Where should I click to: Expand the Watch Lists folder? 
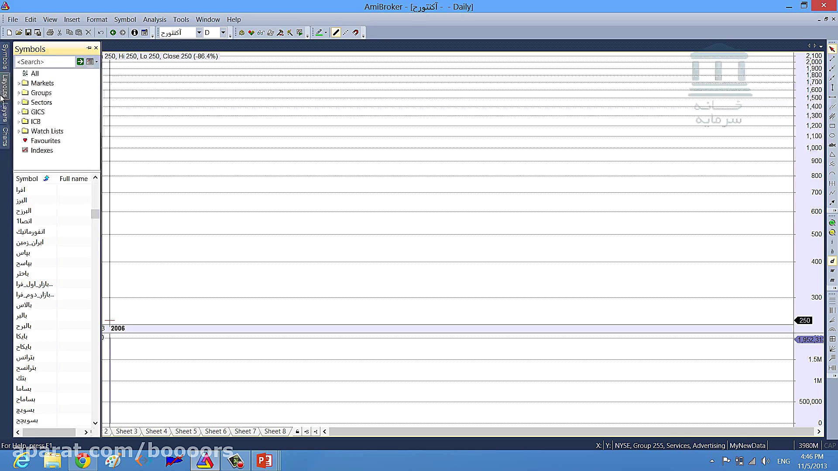point(19,131)
